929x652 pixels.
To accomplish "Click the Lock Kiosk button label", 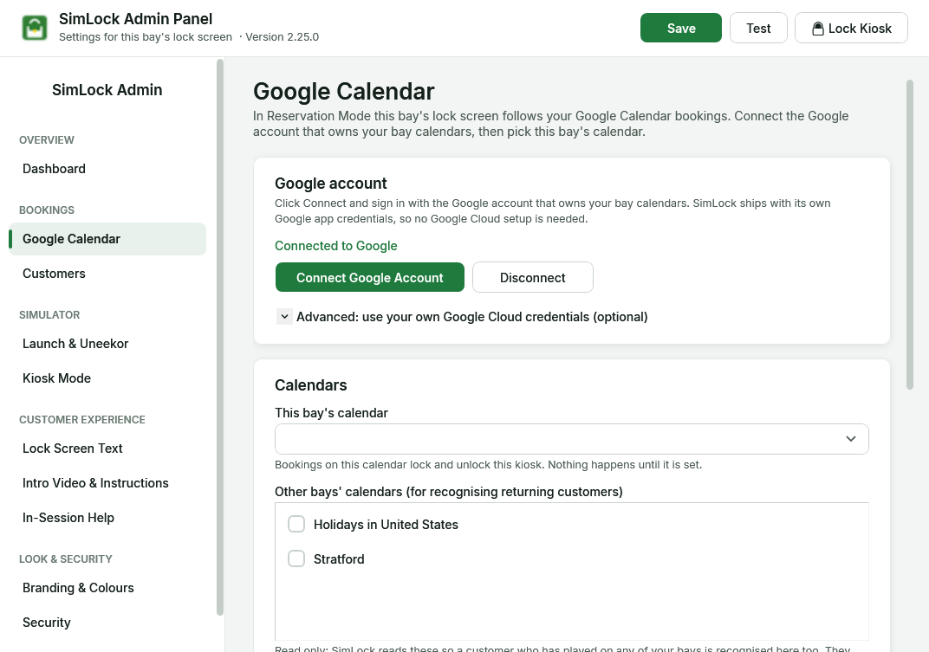I will point(860,29).
